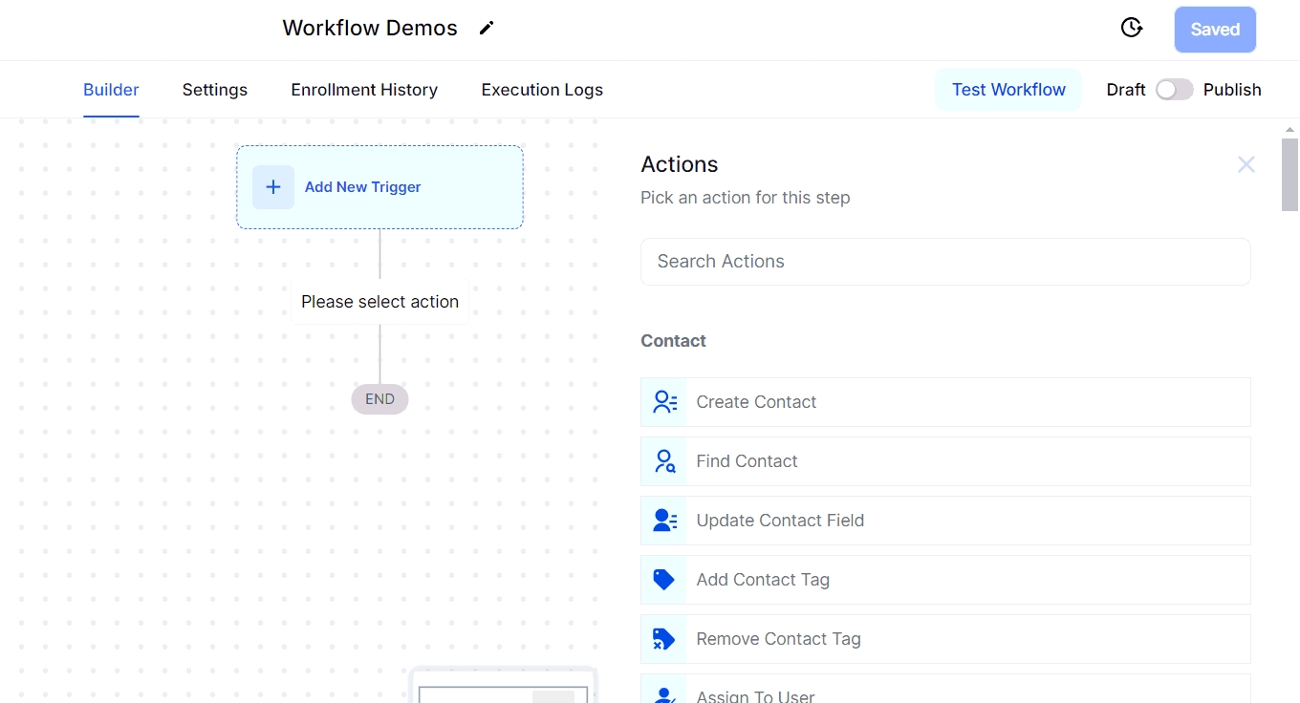Click the Search Actions input field
1300x703 pixels.
coord(945,262)
